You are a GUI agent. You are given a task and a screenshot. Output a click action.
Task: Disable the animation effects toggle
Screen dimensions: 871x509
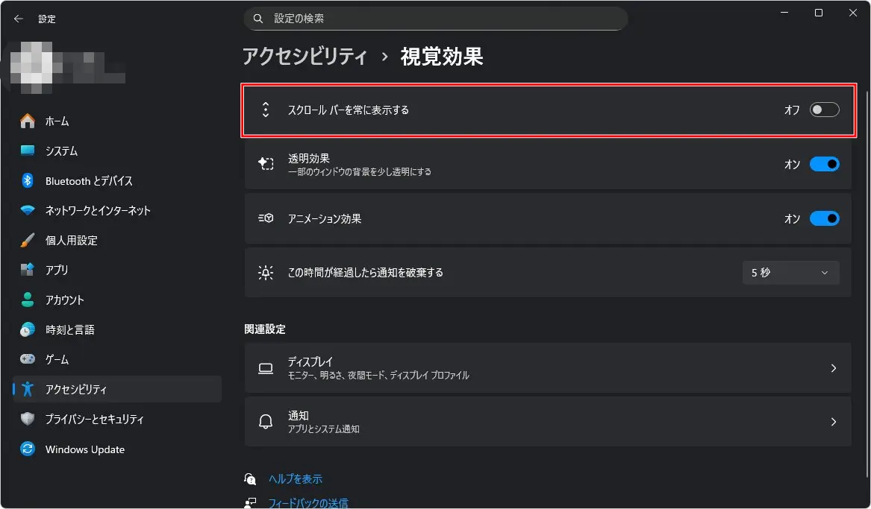click(x=824, y=218)
